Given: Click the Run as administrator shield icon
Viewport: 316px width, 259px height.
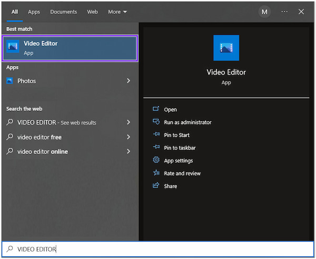Looking at the screenshot, I should (156, 121).
